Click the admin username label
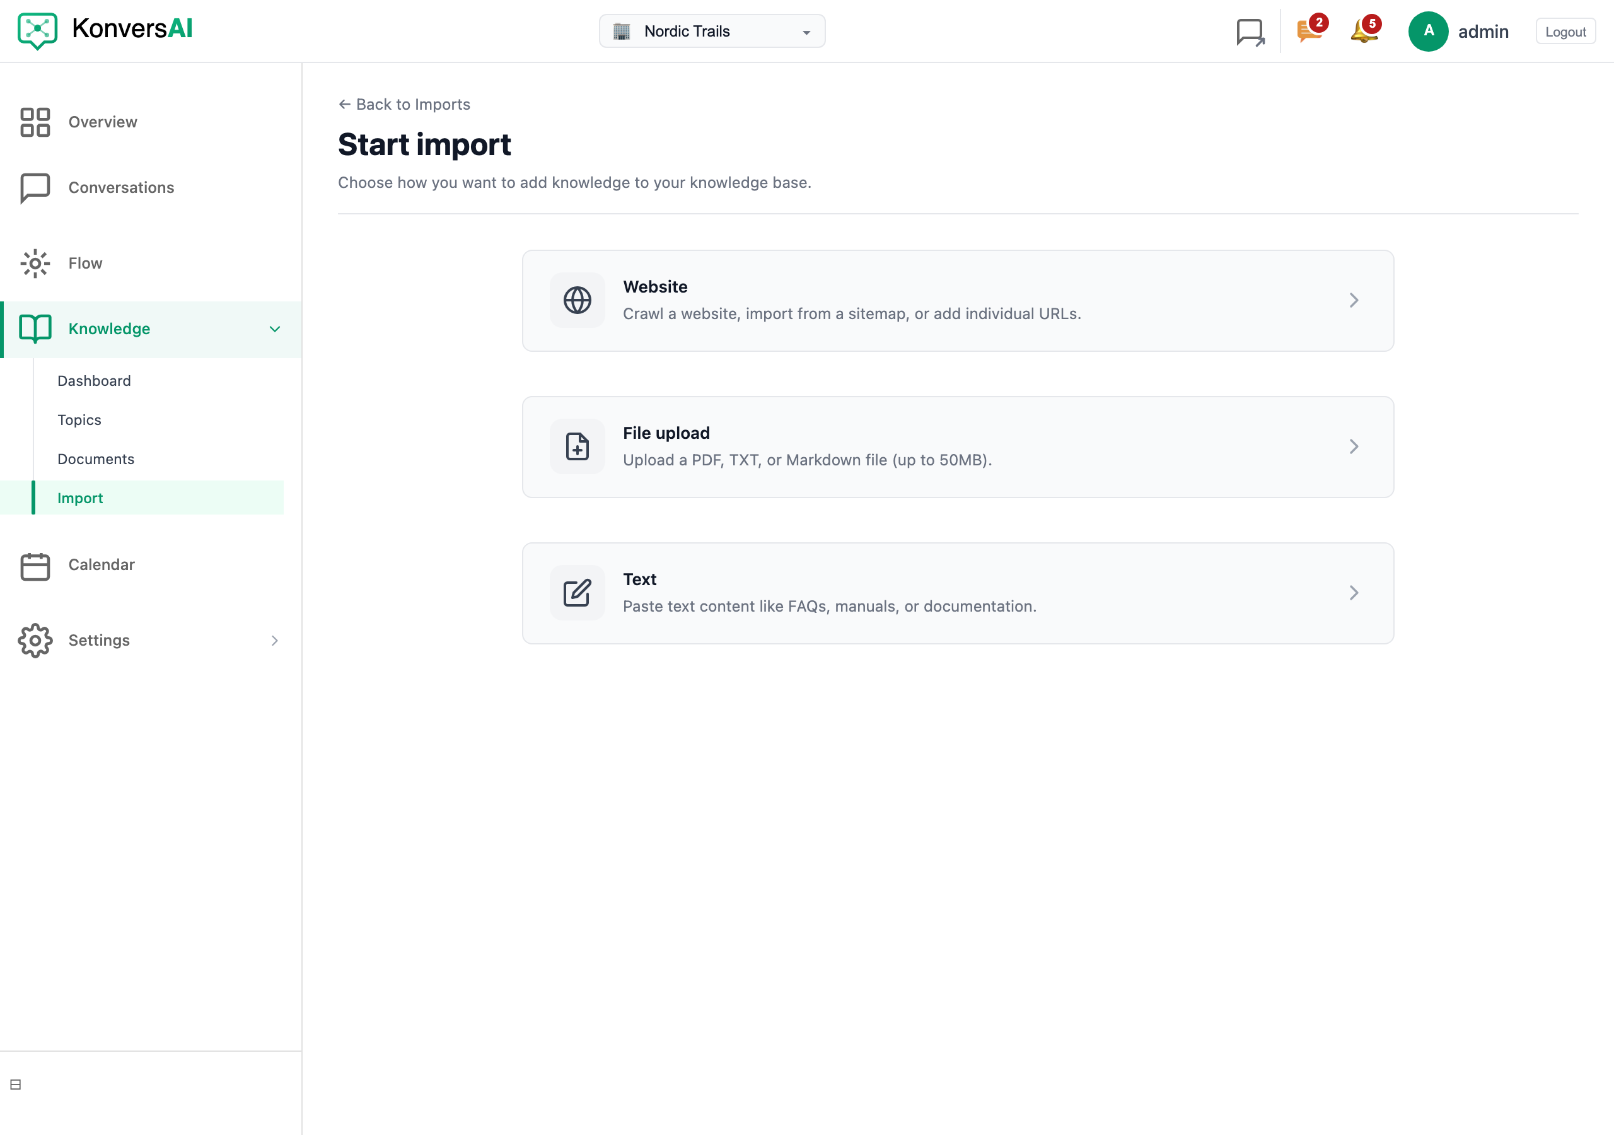 pyautogui.click(x=1483, y=32)
